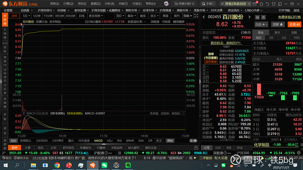The height and width of the screenshot is (170, 303).
Task: Open the 5日 period dropdown
Action: [x=26, y=16]
